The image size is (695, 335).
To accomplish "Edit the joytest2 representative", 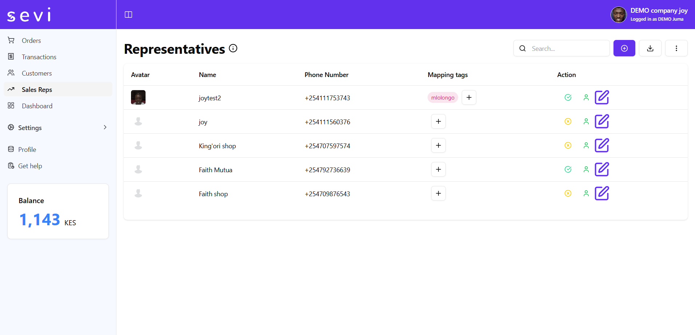I will click(x=602, y=97).
